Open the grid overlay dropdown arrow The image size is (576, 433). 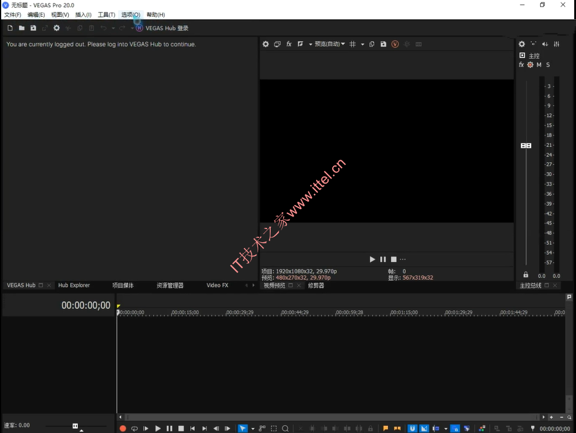pyautogui.click(x=363, y=44)
